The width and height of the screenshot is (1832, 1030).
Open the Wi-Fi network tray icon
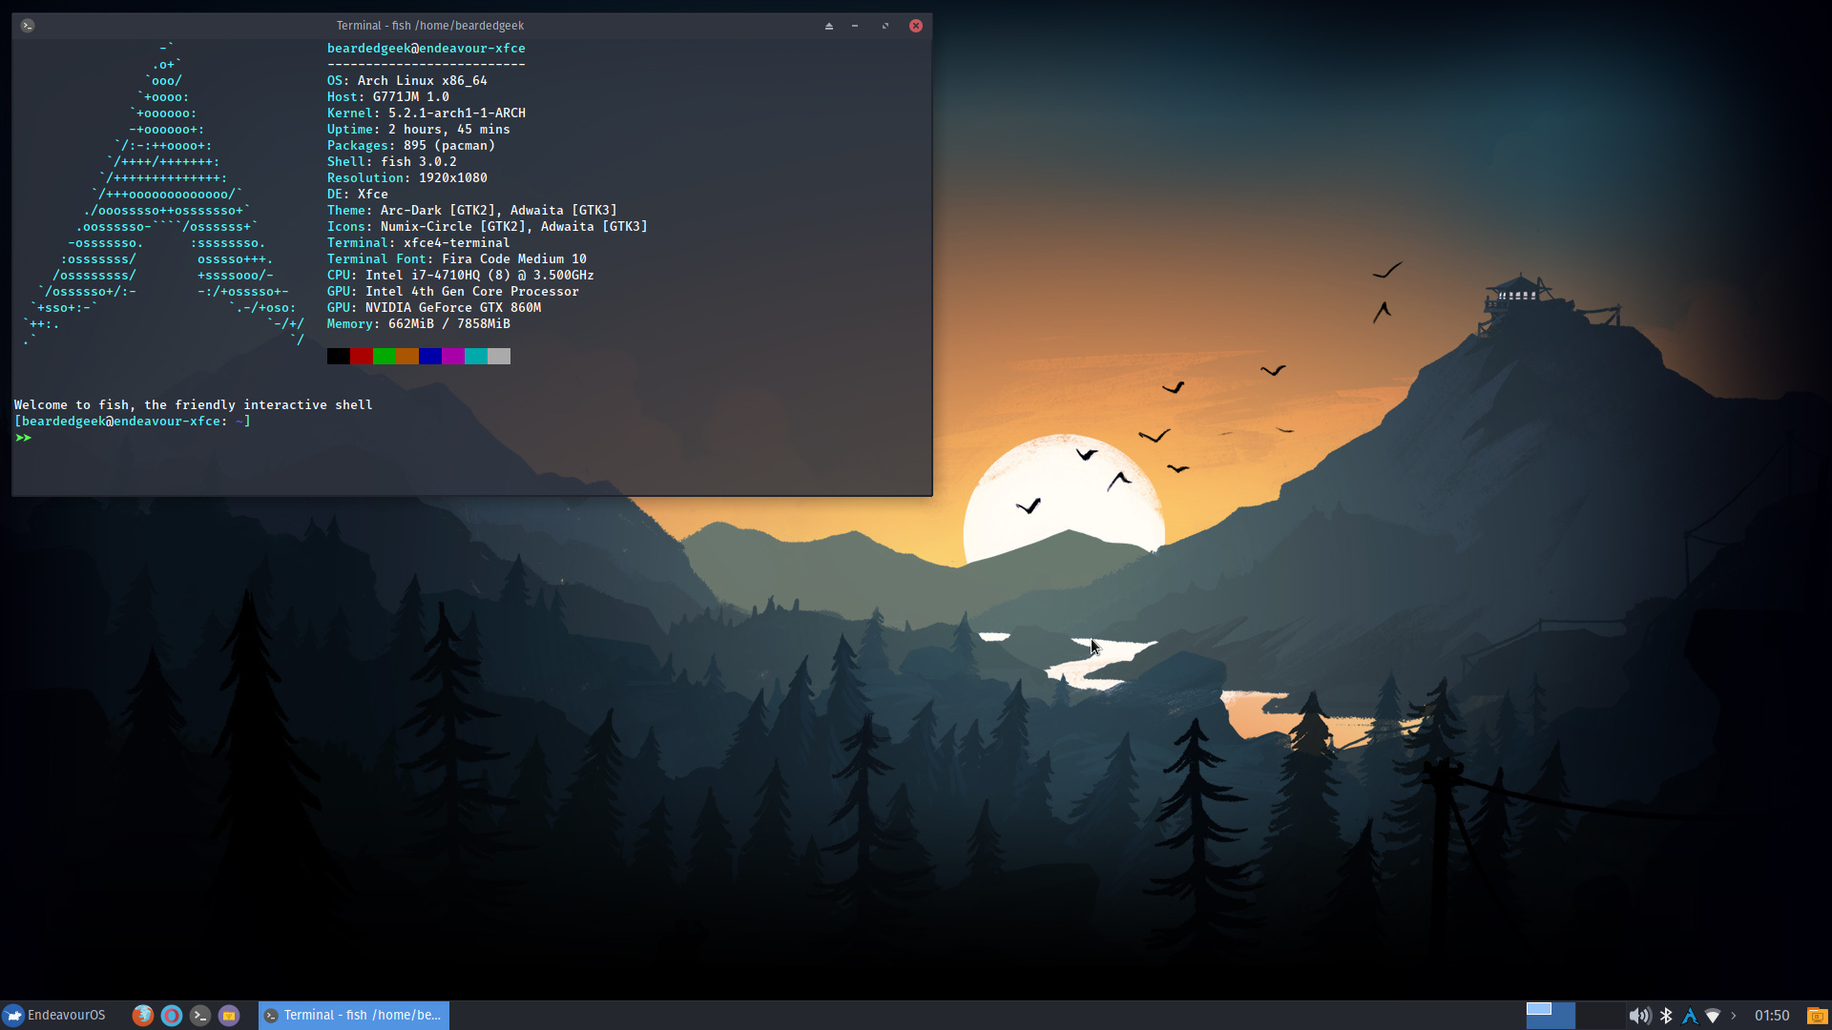[1715, 1015]
